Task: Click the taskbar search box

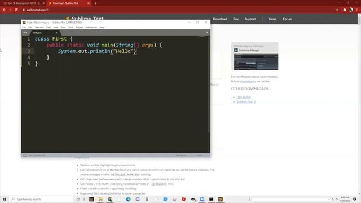Action: pyautogui.click(x=42, y=199)
